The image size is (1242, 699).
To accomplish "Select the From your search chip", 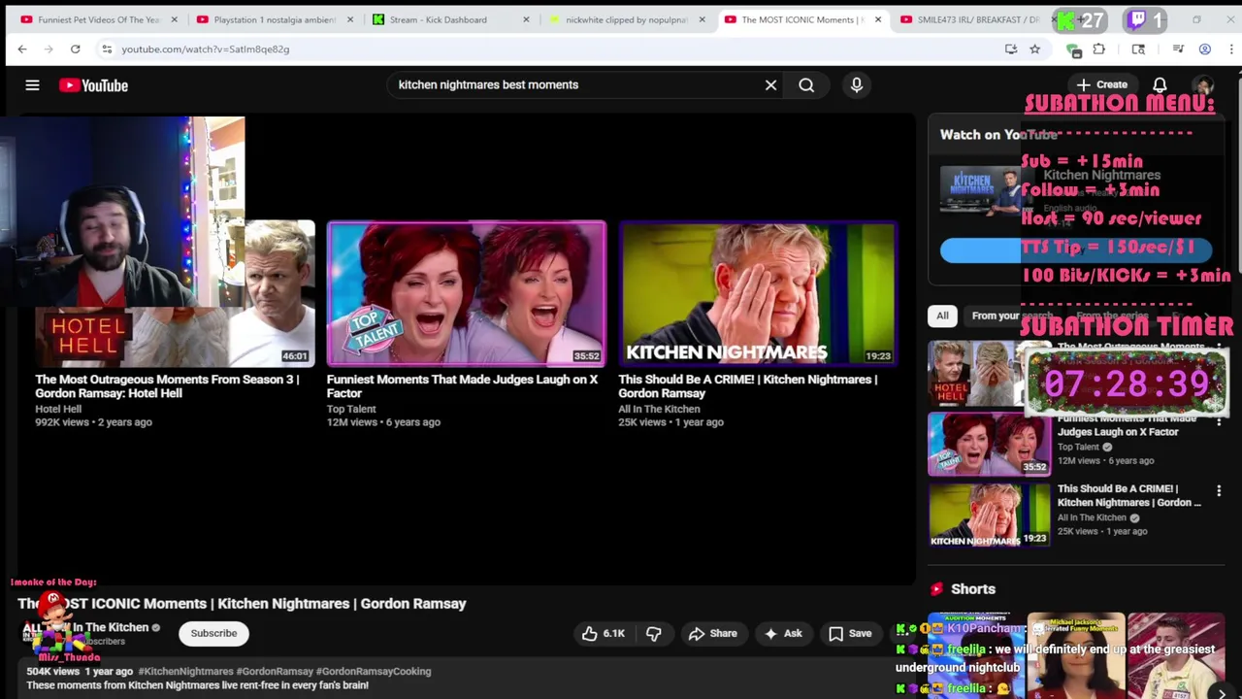I will [x=1012, y=316].
